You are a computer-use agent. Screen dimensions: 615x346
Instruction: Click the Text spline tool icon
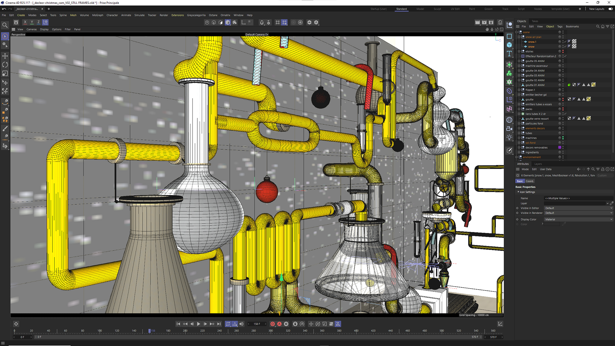point(509,54)
